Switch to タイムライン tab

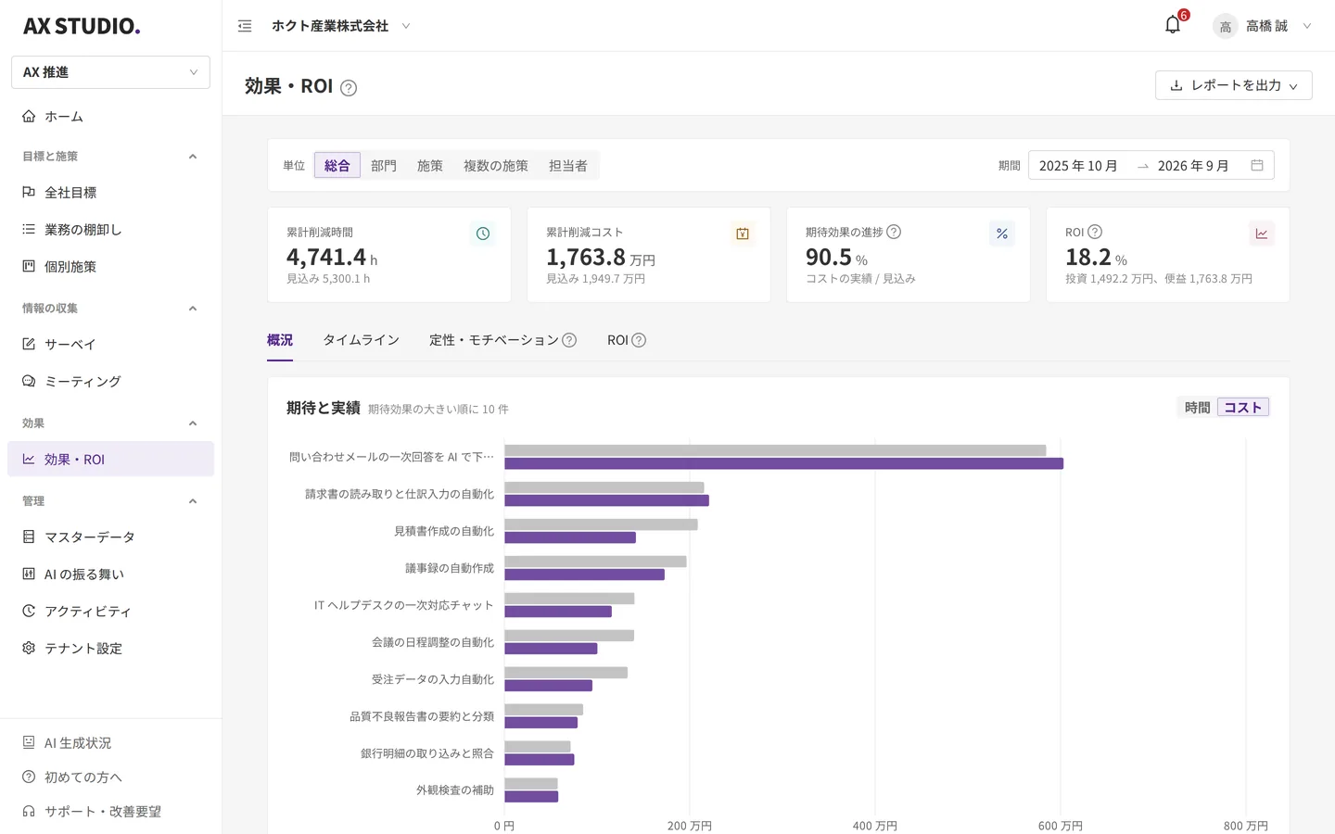coord(361,340)
